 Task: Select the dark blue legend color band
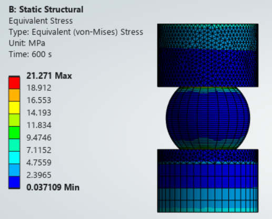coord(14,182)
